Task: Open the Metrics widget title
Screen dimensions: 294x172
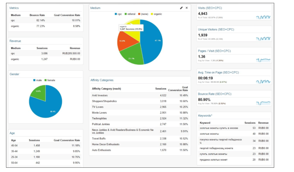Action: (x=14, y=8)
